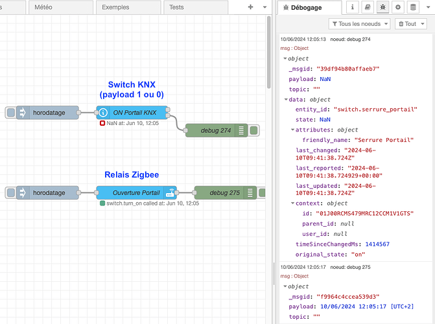
Task: Add a new flow with plus icon
Action: tap(250, 7)
